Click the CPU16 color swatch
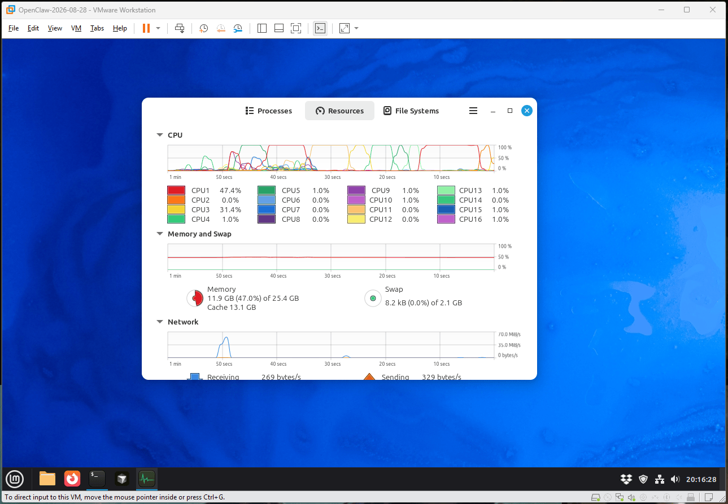Image resolution: width=728 pixels, height=504 pixels. [446, 219]
